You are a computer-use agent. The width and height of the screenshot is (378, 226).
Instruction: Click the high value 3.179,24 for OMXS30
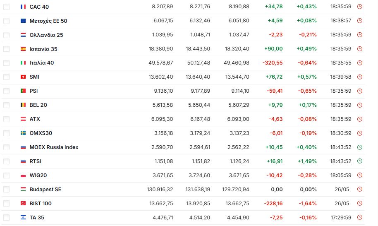200,133
